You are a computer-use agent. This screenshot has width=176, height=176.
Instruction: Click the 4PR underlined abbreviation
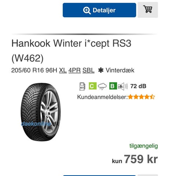tap(74, 70)
